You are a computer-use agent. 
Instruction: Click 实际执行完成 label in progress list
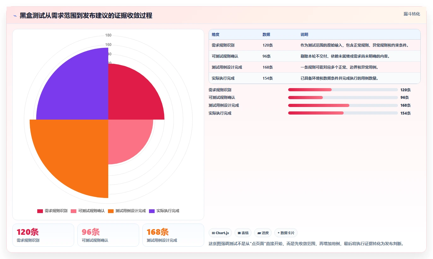point(220,113)
